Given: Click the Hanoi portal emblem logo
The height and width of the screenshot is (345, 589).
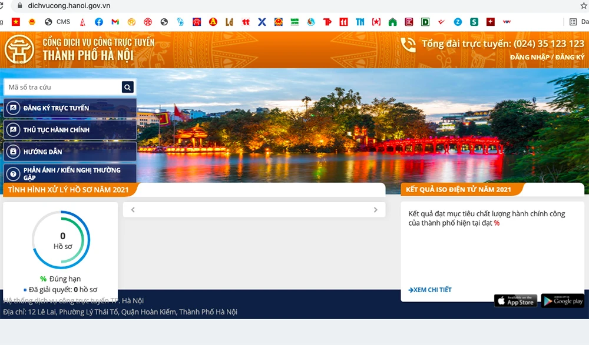Looking at the screenshot, I should coord(19,49).
